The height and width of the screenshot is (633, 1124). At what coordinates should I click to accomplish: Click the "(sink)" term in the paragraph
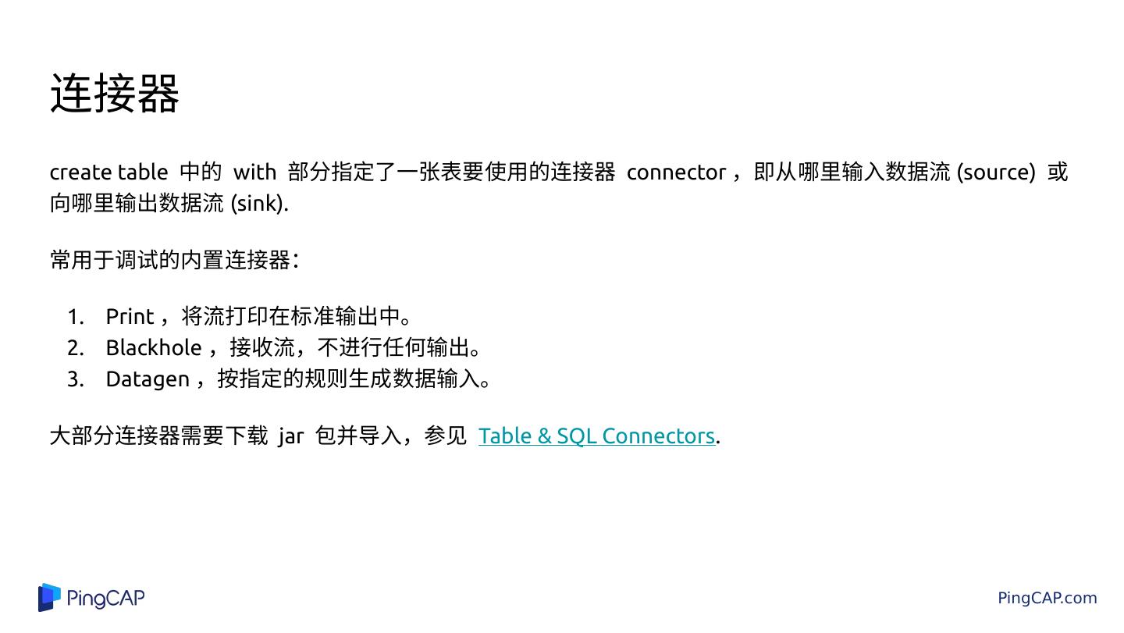259,203
